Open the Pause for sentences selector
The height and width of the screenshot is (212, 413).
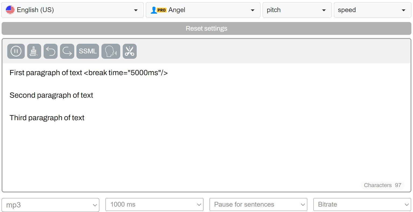point(258,205)
